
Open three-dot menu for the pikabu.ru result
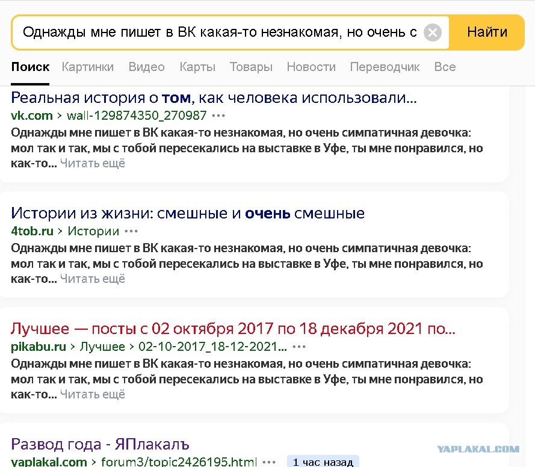(x=299, y=347)
